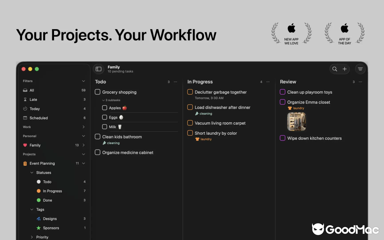
Task: Click the Event Planning clipboard icon
Action: (25, 163)
